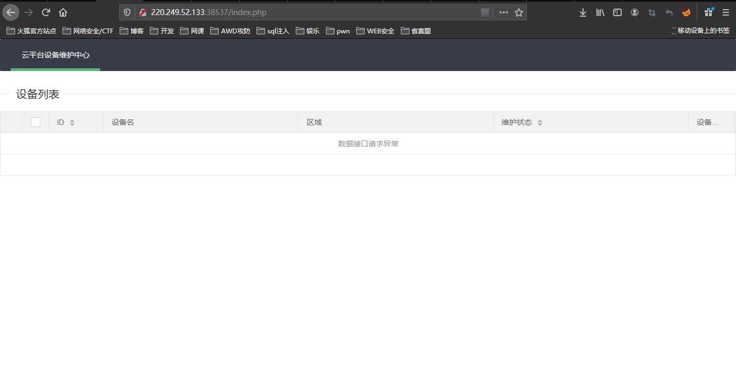The height and width of the screenshot is (373, 736).
Task: Open 开发 bookmark folder
Action: (162, 31)
